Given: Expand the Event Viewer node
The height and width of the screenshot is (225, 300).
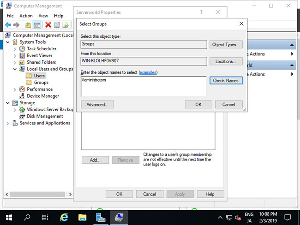Looking at the screenshot, I should [x=15, y=56].
